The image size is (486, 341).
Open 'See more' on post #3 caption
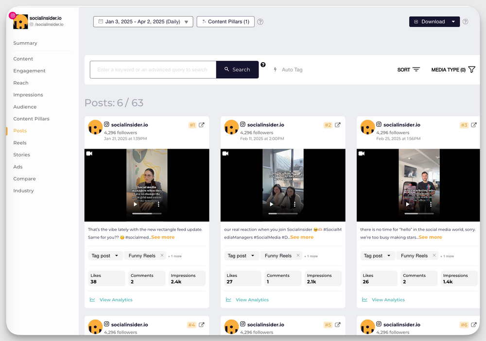pyautogui.click(x=430, y=237)
